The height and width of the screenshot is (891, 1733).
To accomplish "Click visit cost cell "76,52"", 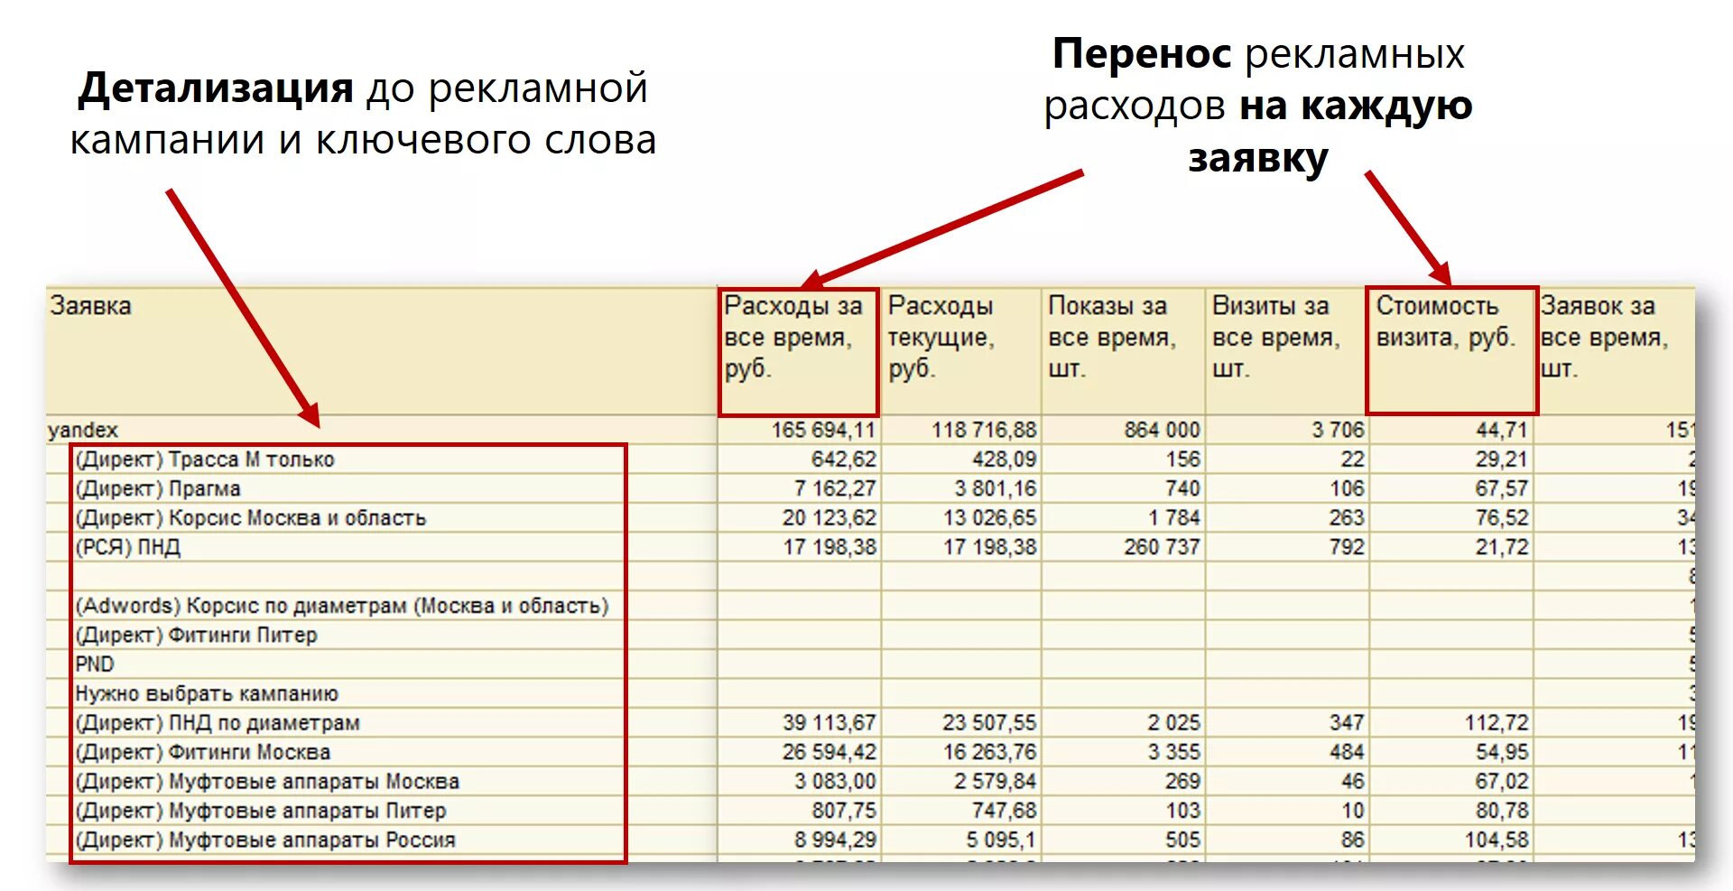I will tap(1451, 517).
